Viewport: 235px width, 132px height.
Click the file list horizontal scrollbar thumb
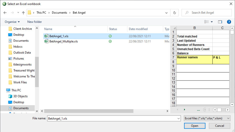pos(89,111)
